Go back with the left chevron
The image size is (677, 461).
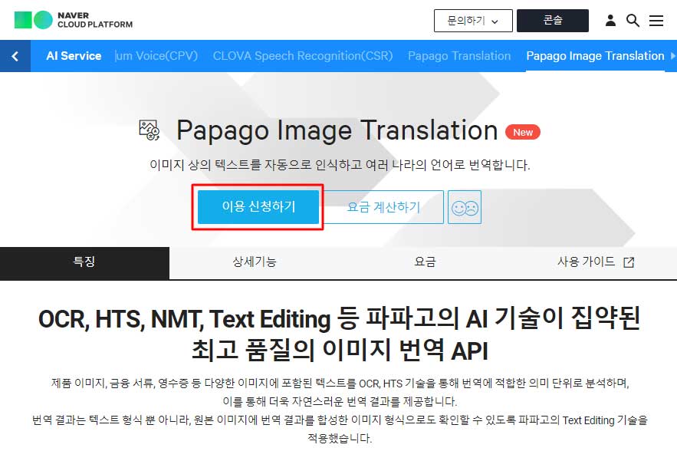pos(15,56)
